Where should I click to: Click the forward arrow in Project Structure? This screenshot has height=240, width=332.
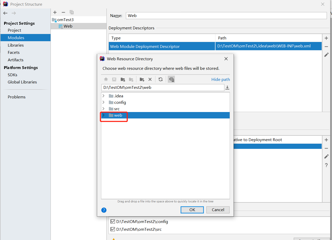[14, 13]
